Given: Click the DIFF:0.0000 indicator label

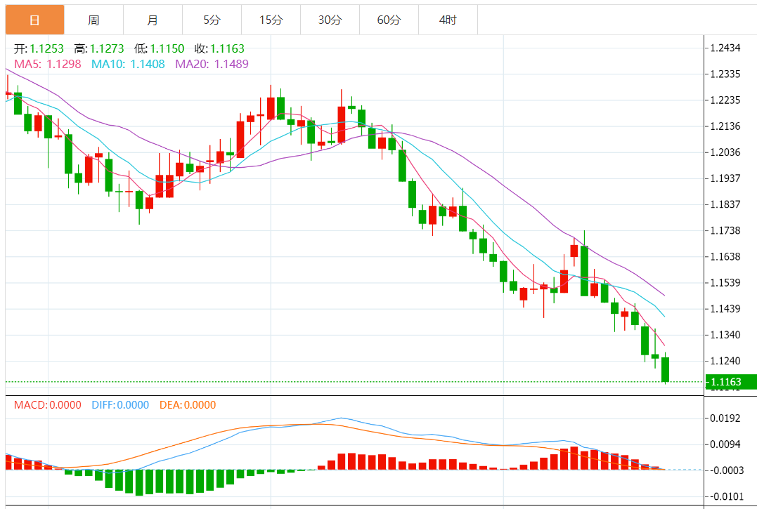Looking at the screenshot, I should tap(120, 405).
